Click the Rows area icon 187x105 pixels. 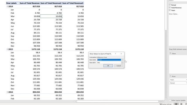170,76
